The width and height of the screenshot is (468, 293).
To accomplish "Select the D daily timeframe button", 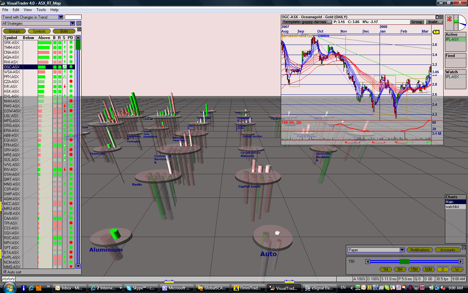I will click(x=443, y=269).
